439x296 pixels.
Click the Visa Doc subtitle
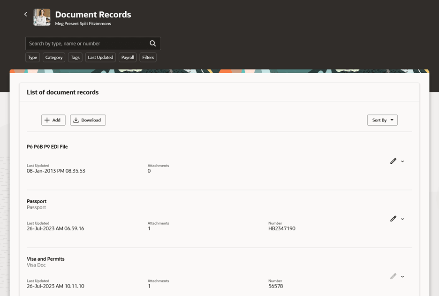click(x=36, y=265)
